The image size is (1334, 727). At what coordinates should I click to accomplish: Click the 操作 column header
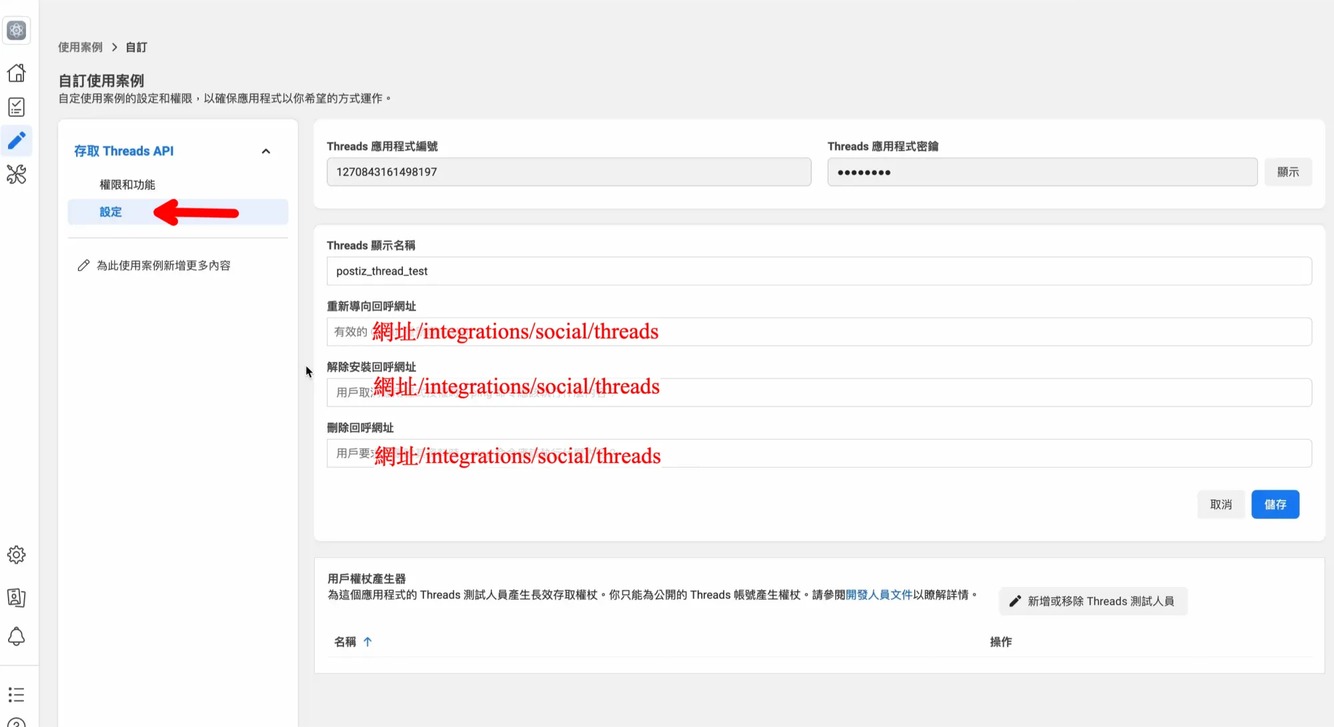(1000, 642)
